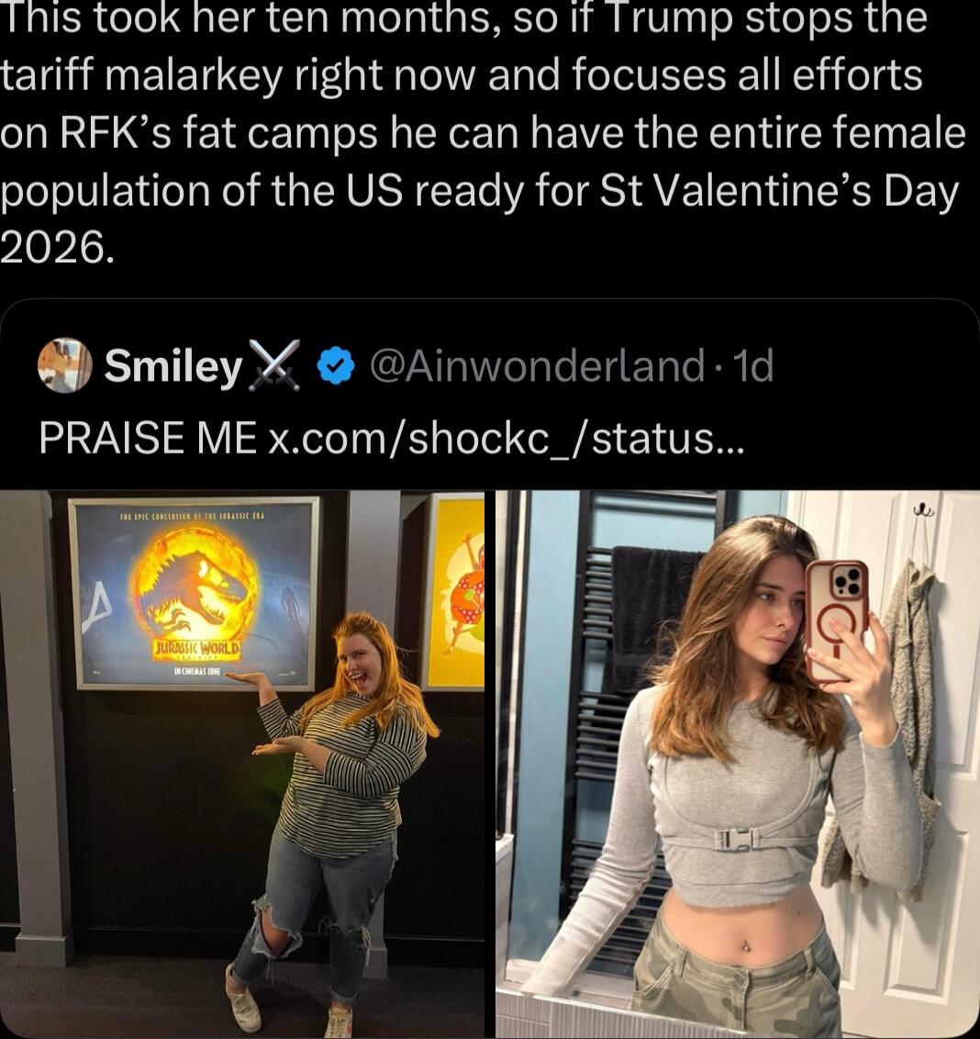
Task: Open the @Ainwonderland handle
Action: (x=537, y=366)
